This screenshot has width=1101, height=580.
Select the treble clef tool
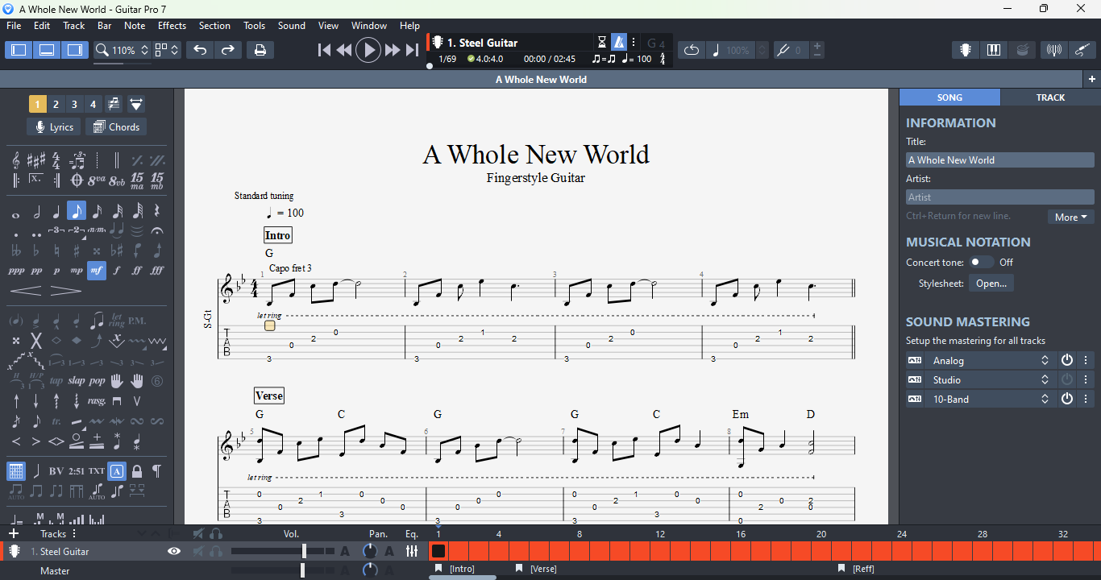(x=16, y=160)
